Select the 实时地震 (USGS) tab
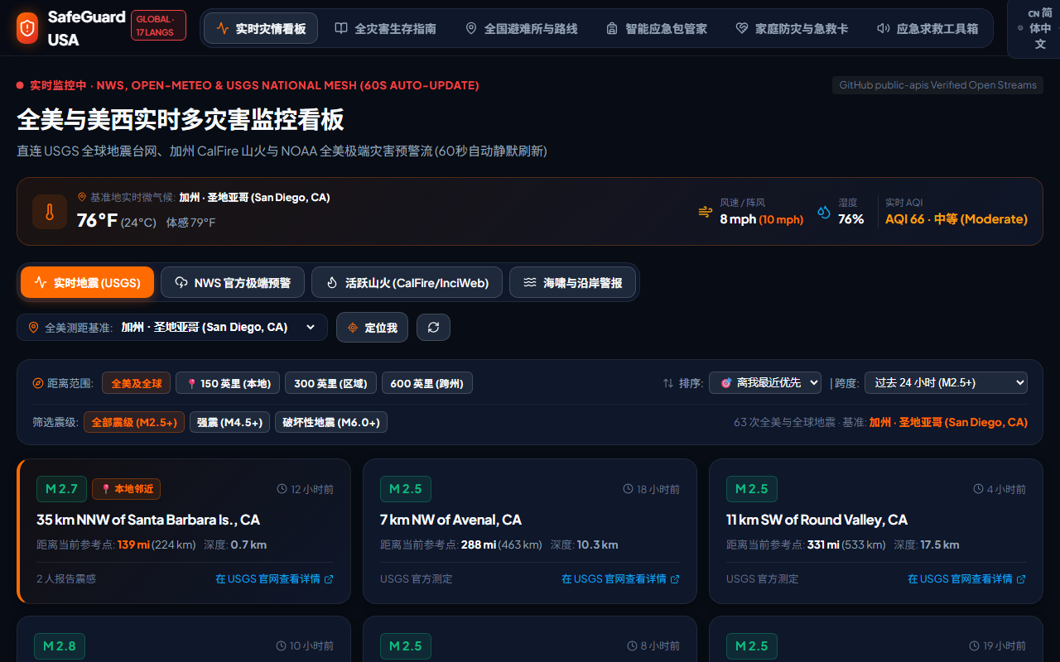 [x=87, y=282]
